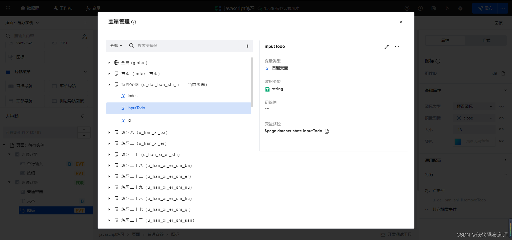Viewport: 512px width, 240px height.
Task: Expand 练习二十二 (u_lian_xi_er_shi_er) node
Action: [x=109, y=176]
